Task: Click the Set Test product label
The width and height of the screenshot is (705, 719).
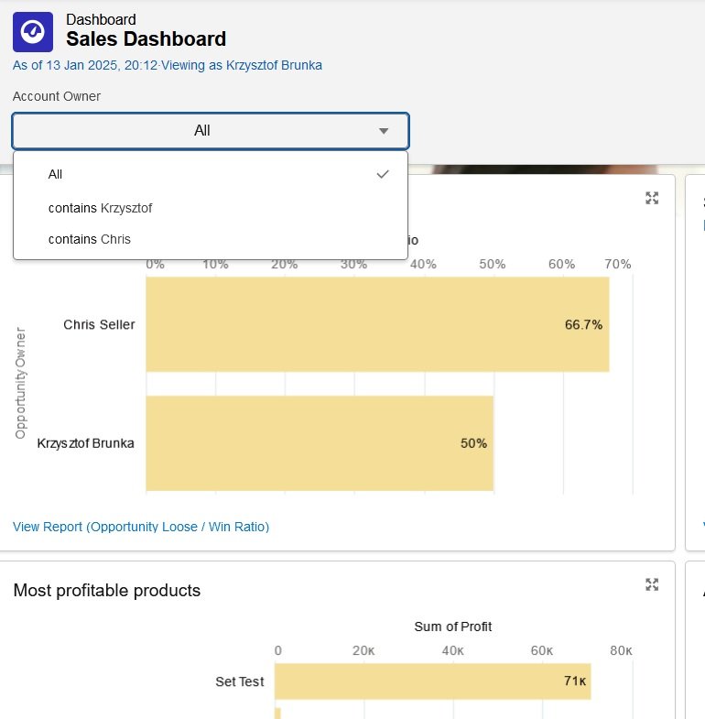Action: pos(239,681)
